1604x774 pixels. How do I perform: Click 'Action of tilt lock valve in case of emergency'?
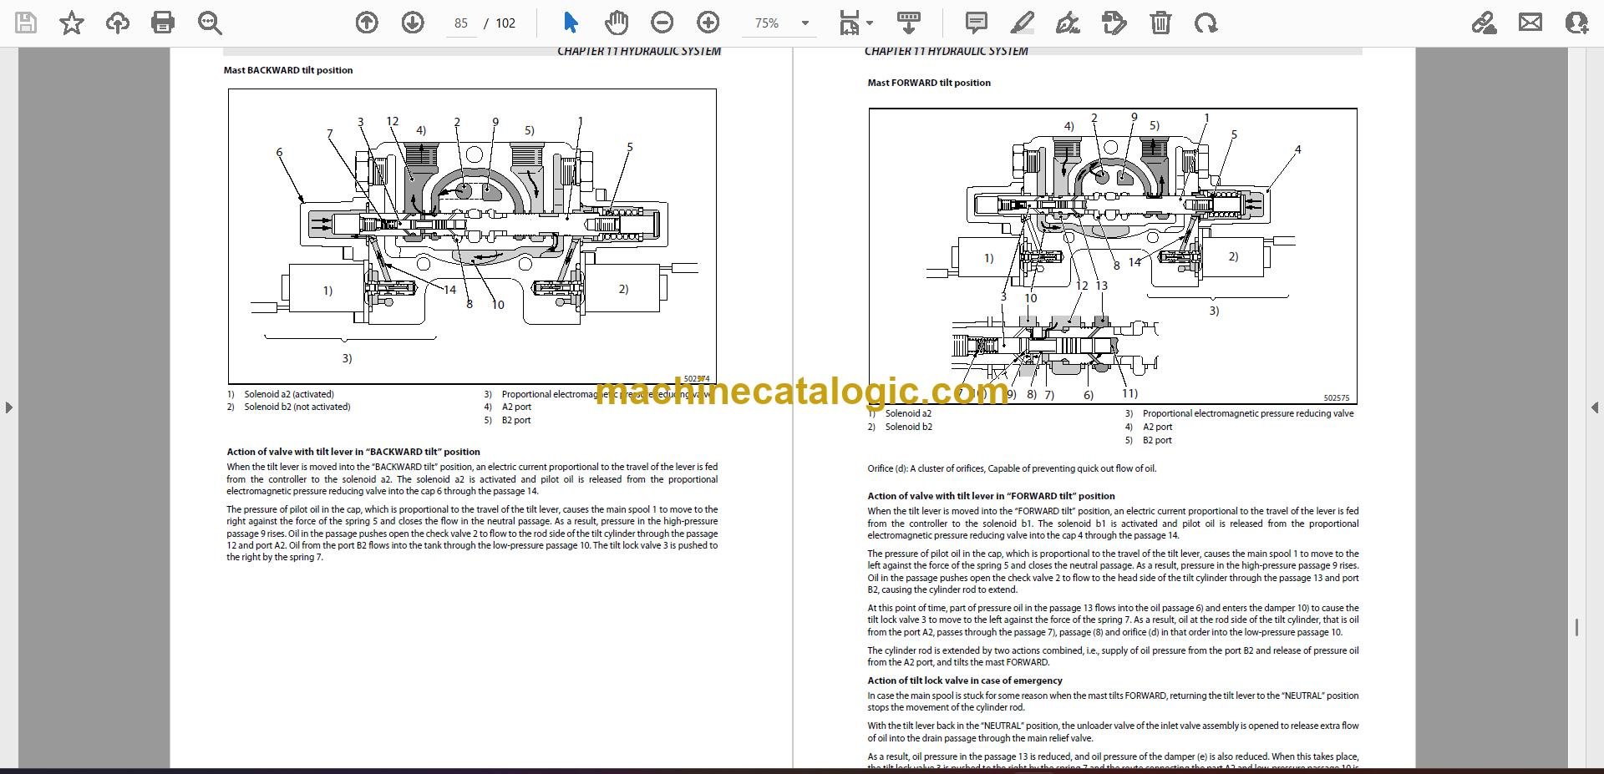click(965, 680)
